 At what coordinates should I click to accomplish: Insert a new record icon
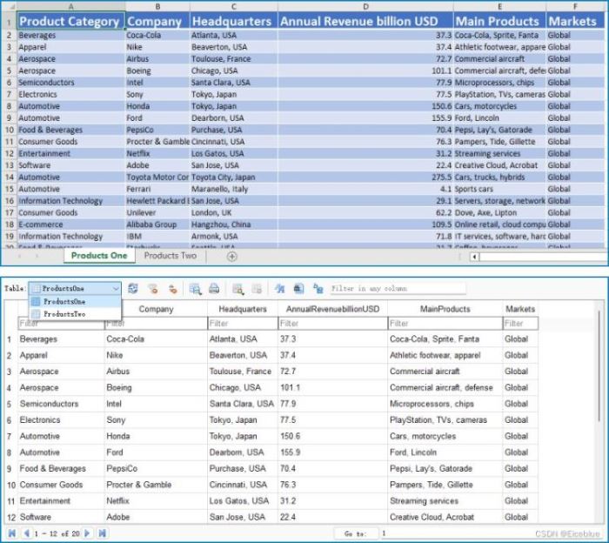coord(238,289)
